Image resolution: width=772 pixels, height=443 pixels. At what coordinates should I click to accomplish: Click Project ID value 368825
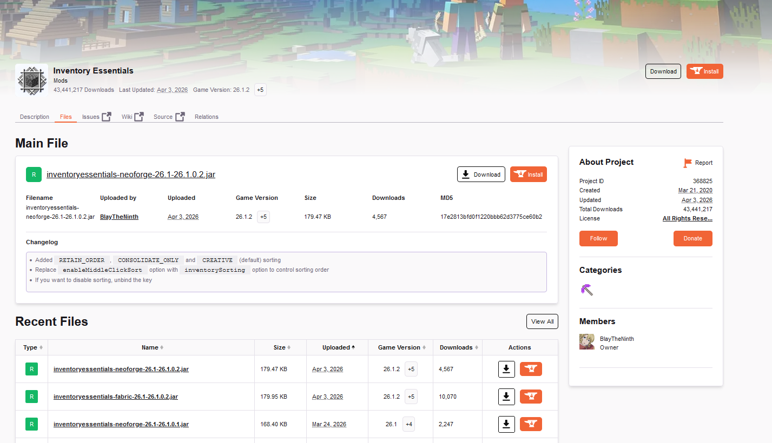click(703, 181)
